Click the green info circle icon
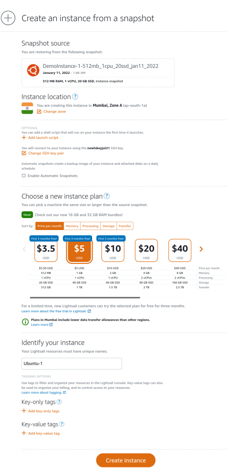Screen dimensions: 227x473 click(25, 322)
